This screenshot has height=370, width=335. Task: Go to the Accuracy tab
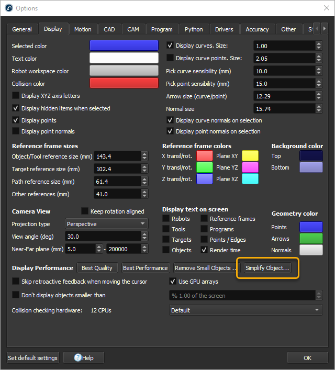click(257, 29)
